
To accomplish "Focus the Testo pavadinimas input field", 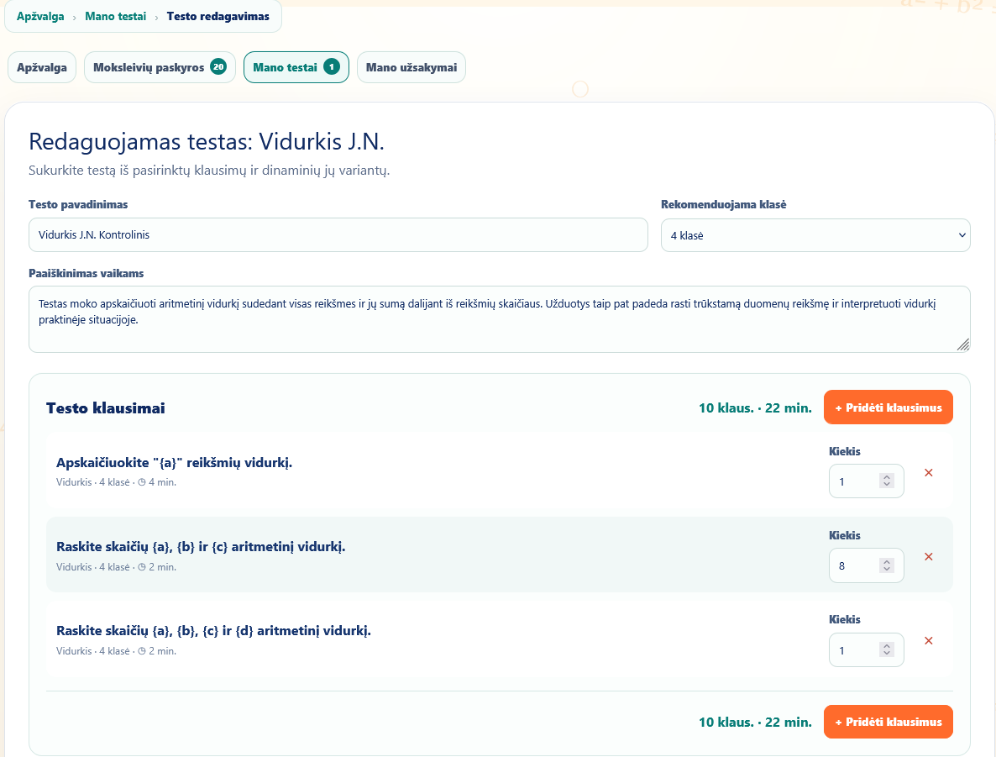I will pyautogui.click(x=338, y=235).
